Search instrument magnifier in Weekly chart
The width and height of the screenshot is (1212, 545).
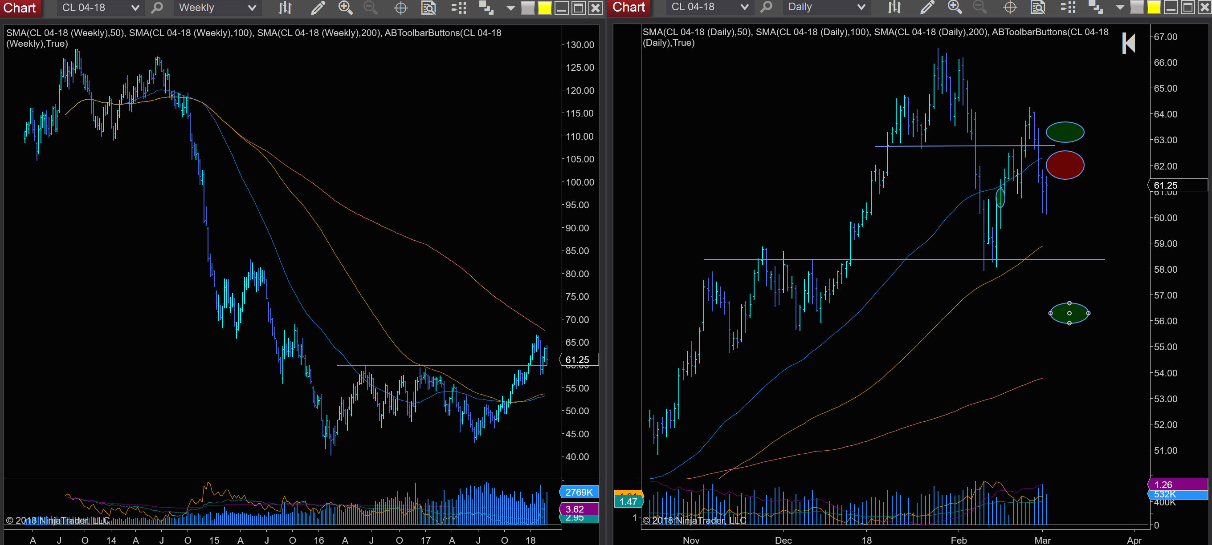[157, 8]
